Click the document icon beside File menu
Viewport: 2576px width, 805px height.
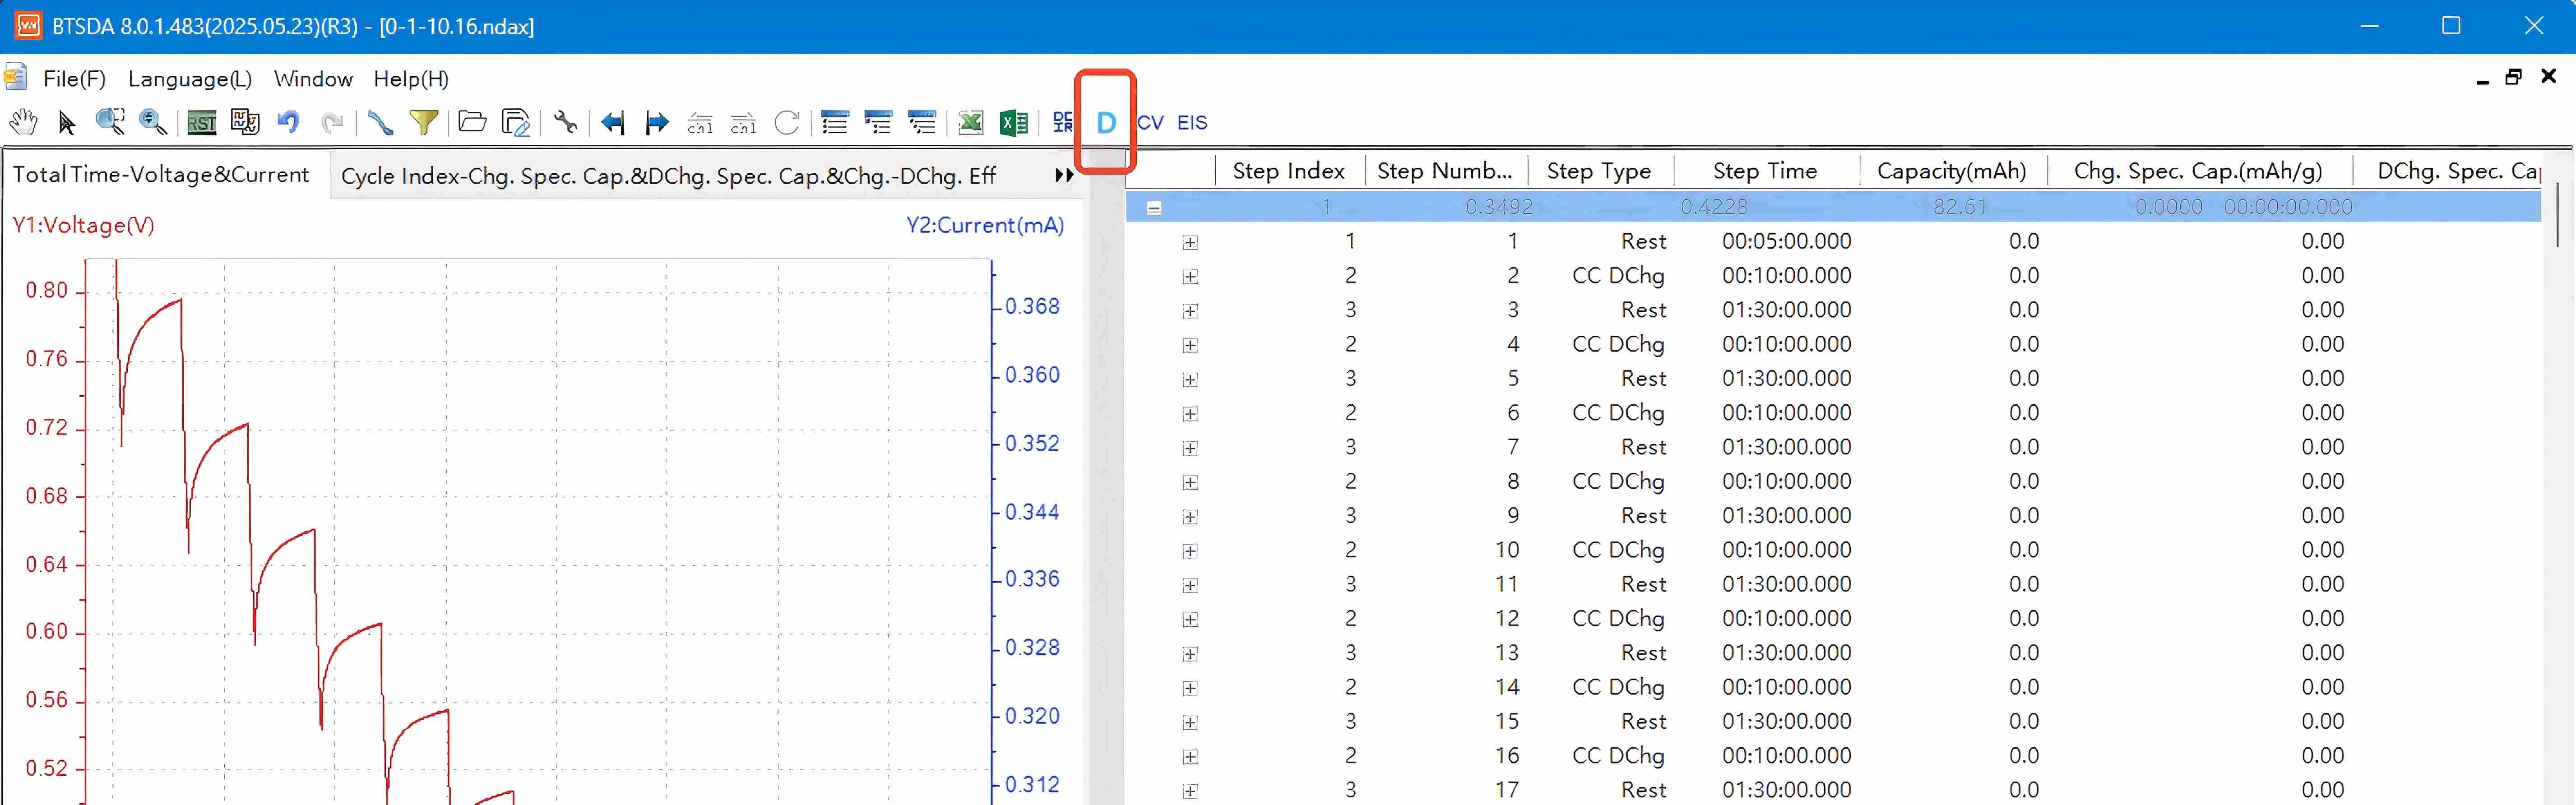click(15, 77)
